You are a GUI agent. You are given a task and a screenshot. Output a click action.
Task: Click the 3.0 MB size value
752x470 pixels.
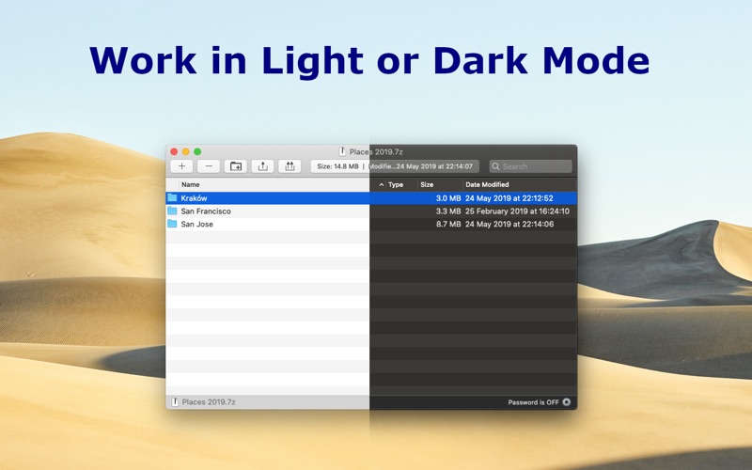pyautogui.click(x=448, y=198)
